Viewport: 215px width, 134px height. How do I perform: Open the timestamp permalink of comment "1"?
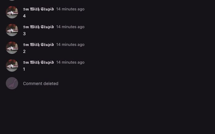click(x=70, y=62)
